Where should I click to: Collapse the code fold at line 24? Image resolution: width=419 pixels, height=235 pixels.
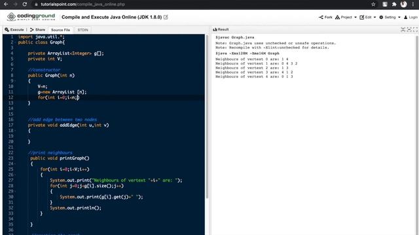point(15,164)
